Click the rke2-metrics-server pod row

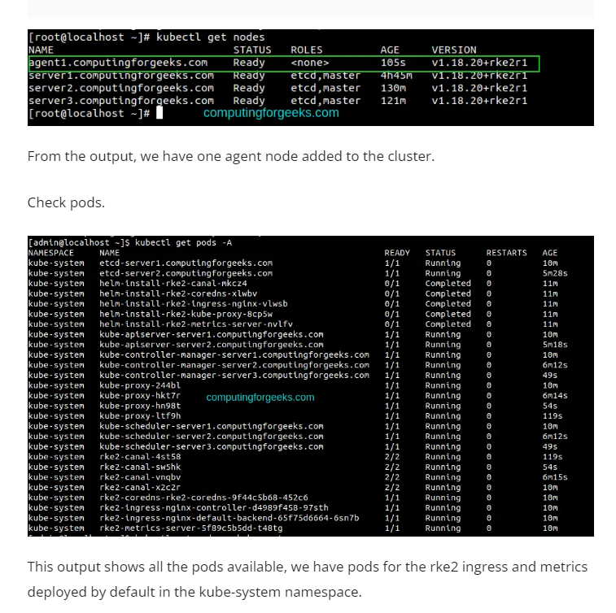click(x=191, y=528)
